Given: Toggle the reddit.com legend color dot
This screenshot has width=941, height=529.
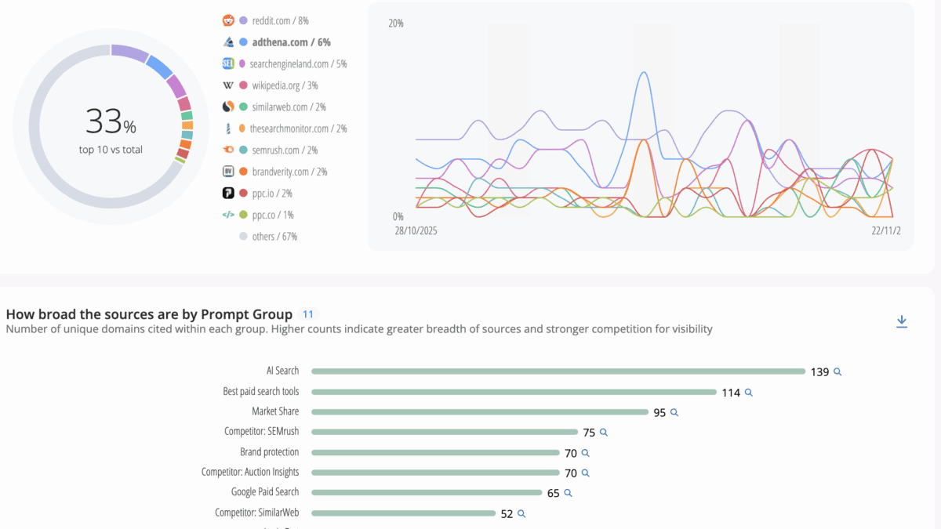Looking at the screenshot, I should tap(243, 20).
